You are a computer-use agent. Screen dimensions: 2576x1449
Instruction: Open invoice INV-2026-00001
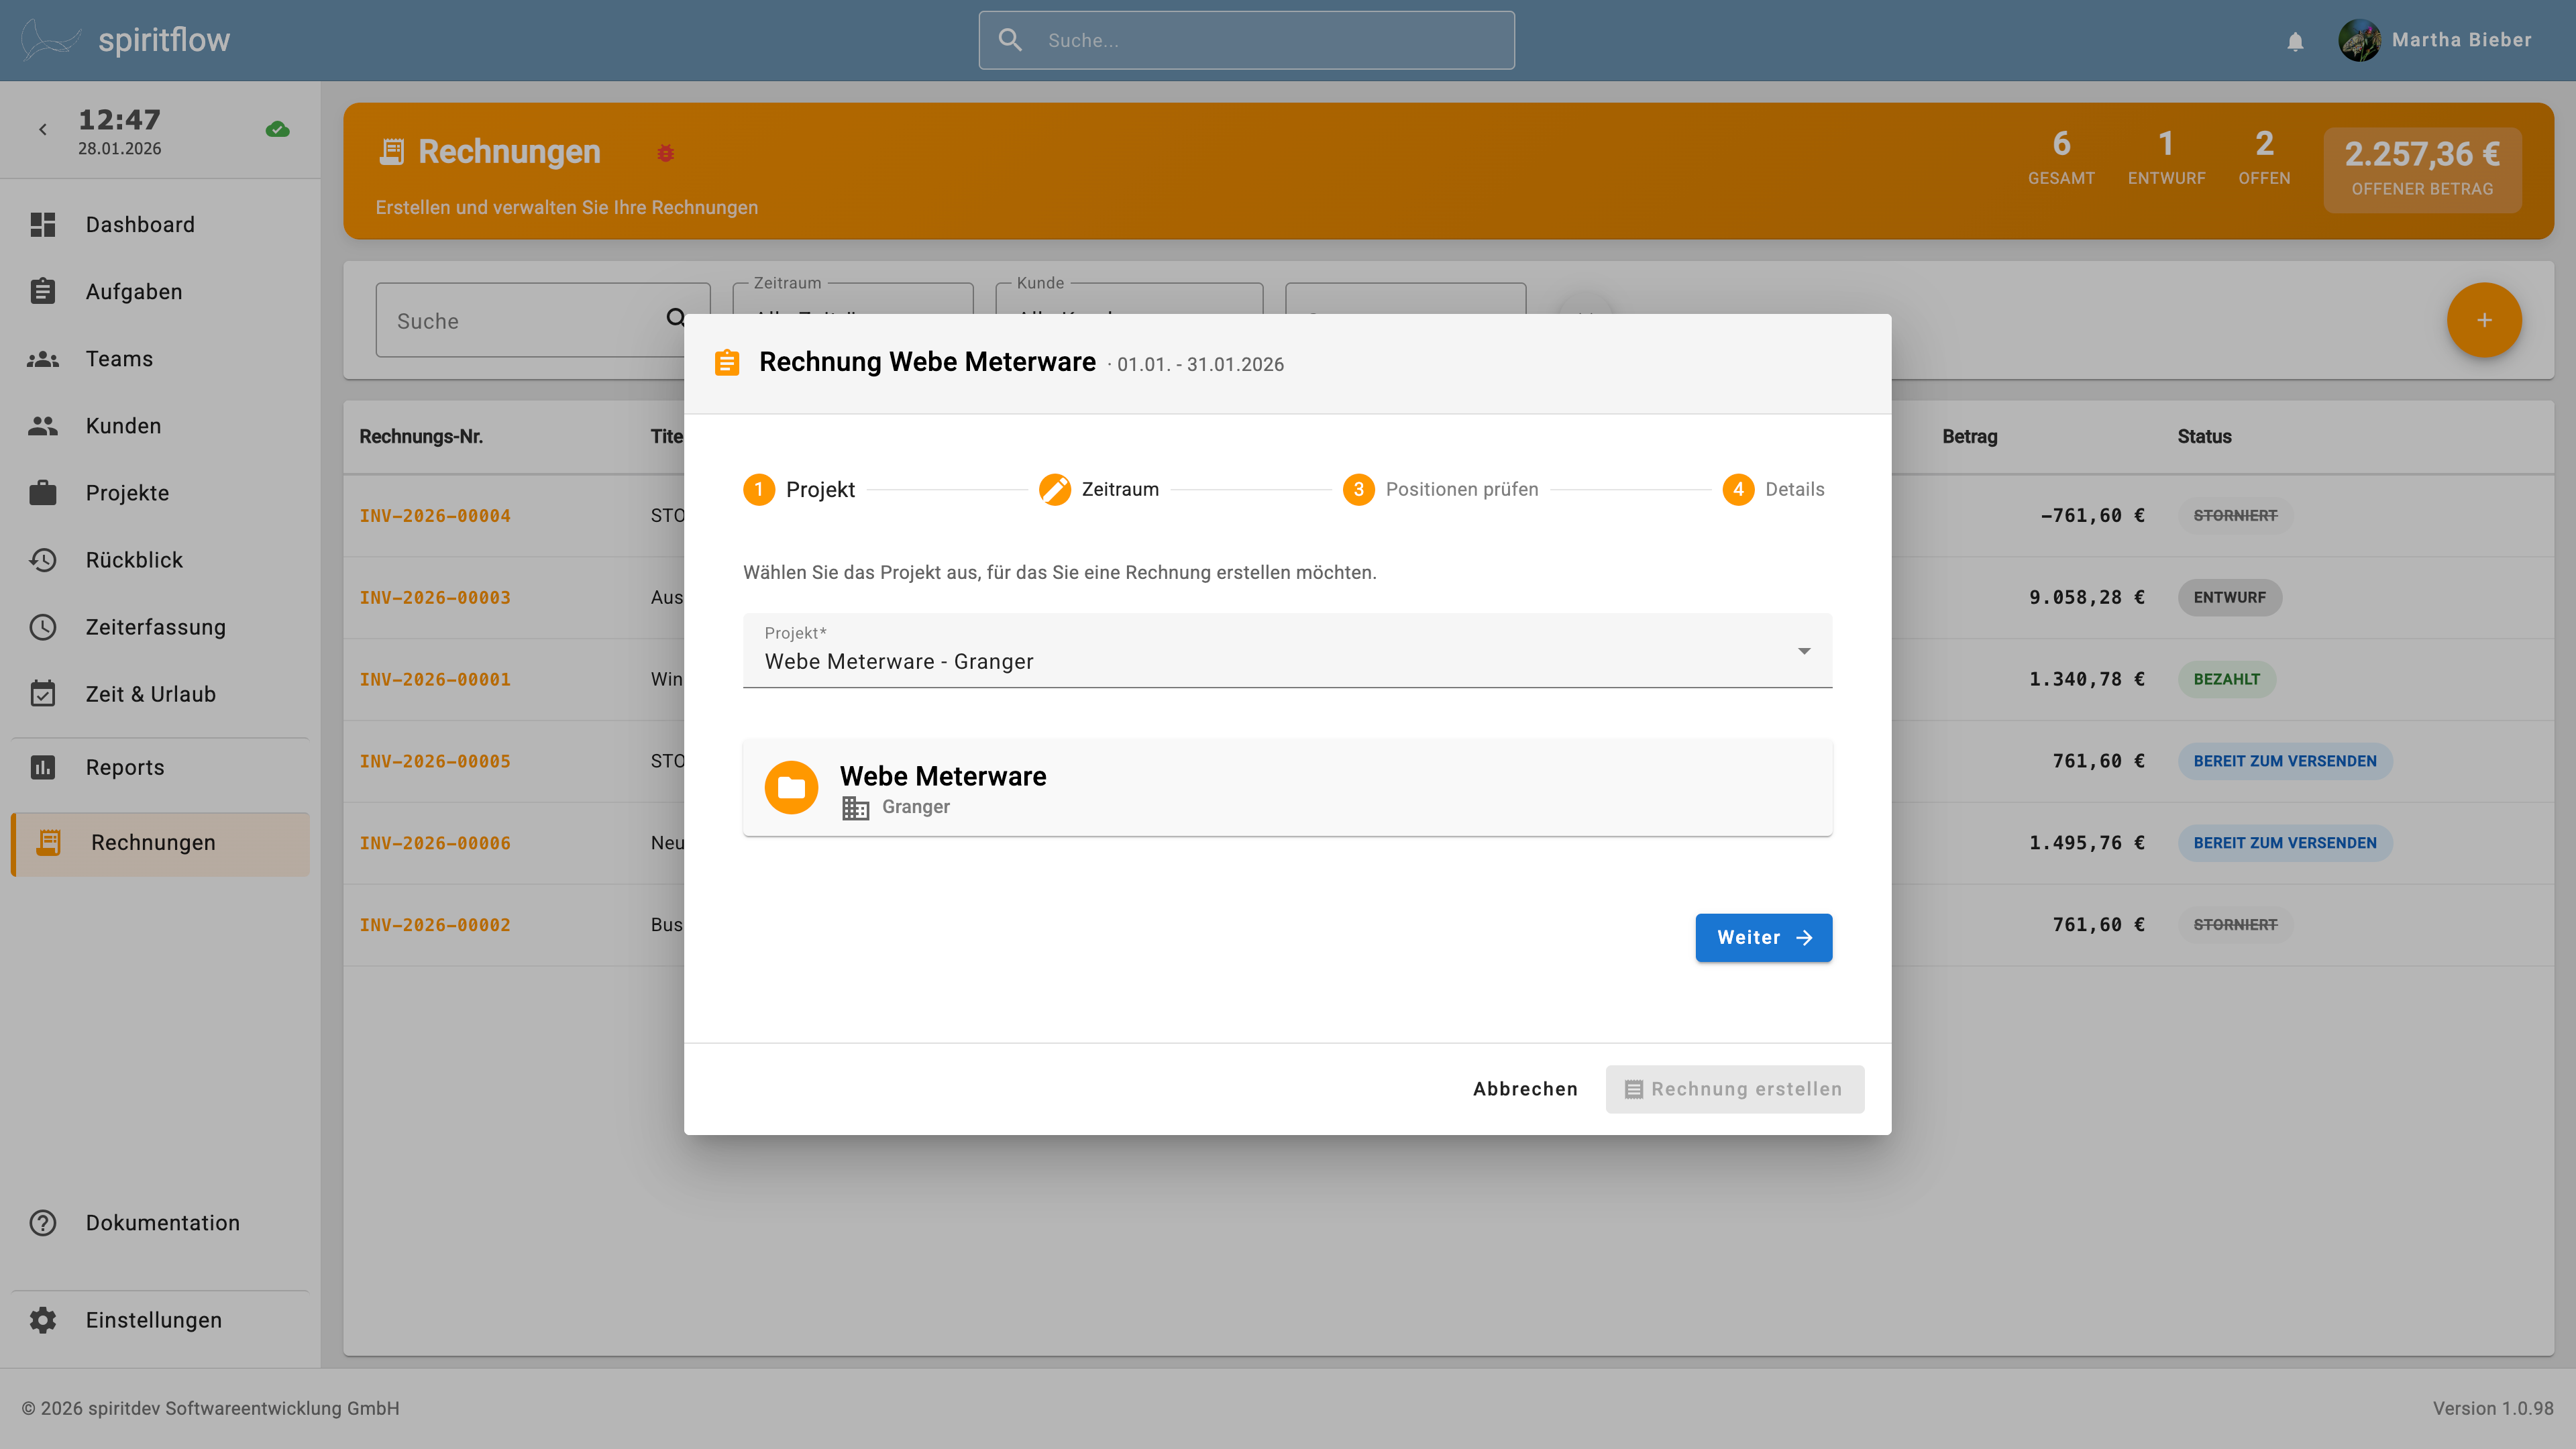click(435, 680)
